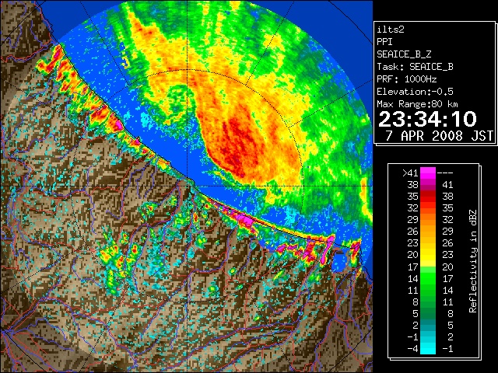Click the '---' legend label
Image resolution: width=498 pixels, height=373 pixels.
click(x=445, y=173)
